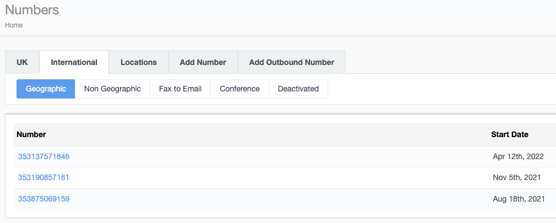Click the Apr 12th, 2022 date cell
This screenshot has height=223, width=556.
pyautogui.click(x=518, y=156)
